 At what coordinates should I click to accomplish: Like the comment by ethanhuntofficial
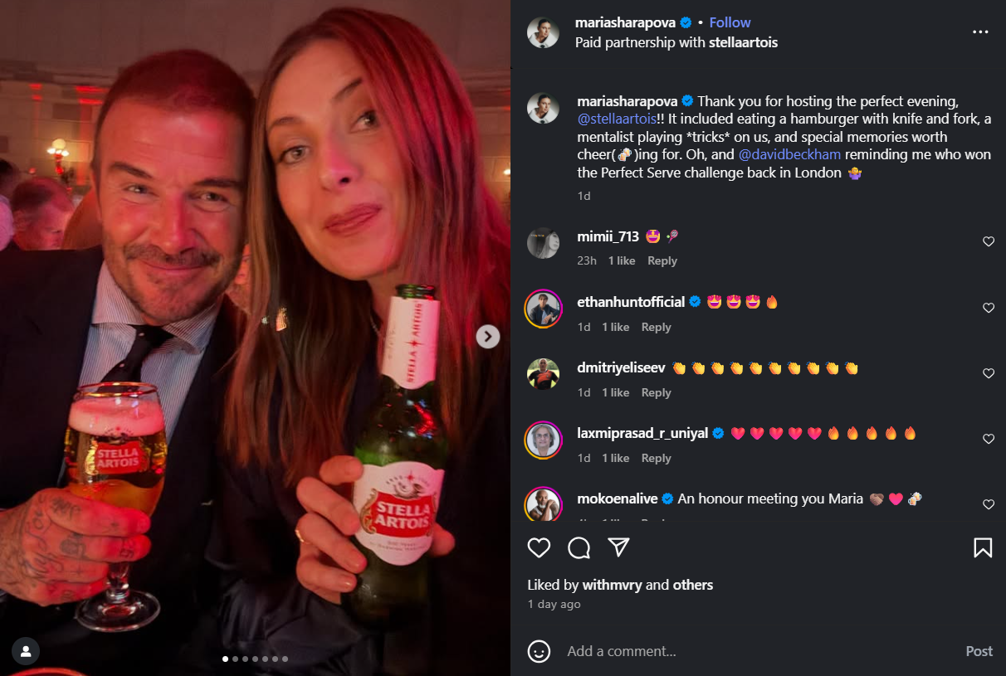tap(989, 308)
